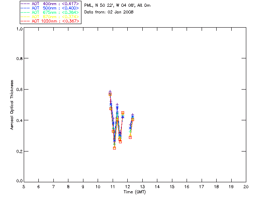Click the red square marker near 0.45

point(123,112)
